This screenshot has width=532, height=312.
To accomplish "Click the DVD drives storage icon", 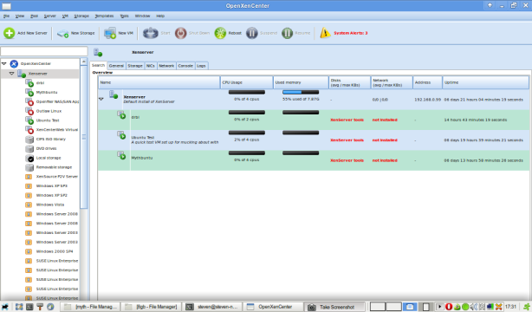I will tap(29, 148).
